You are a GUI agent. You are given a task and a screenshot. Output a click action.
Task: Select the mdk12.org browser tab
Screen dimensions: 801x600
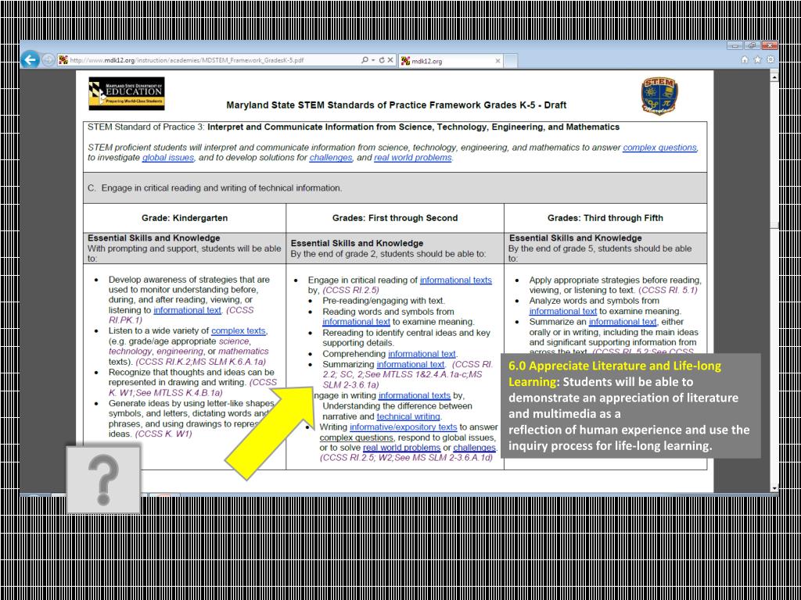click(x=451, y=61)
